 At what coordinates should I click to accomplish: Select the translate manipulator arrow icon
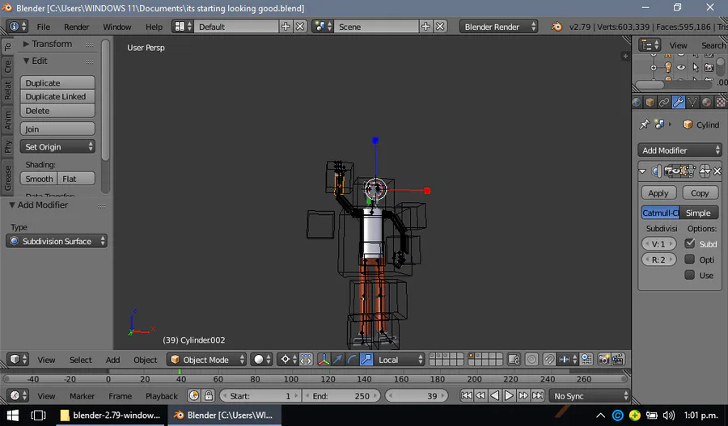point(338,359)
